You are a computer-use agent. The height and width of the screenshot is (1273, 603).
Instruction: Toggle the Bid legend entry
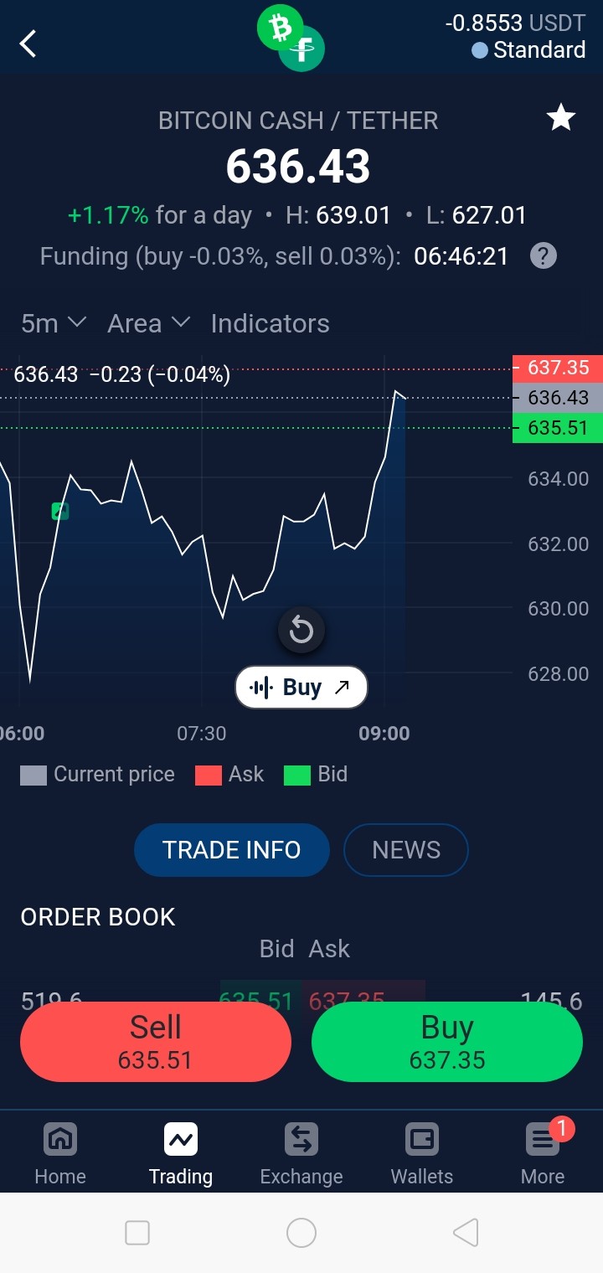(316, 775)
